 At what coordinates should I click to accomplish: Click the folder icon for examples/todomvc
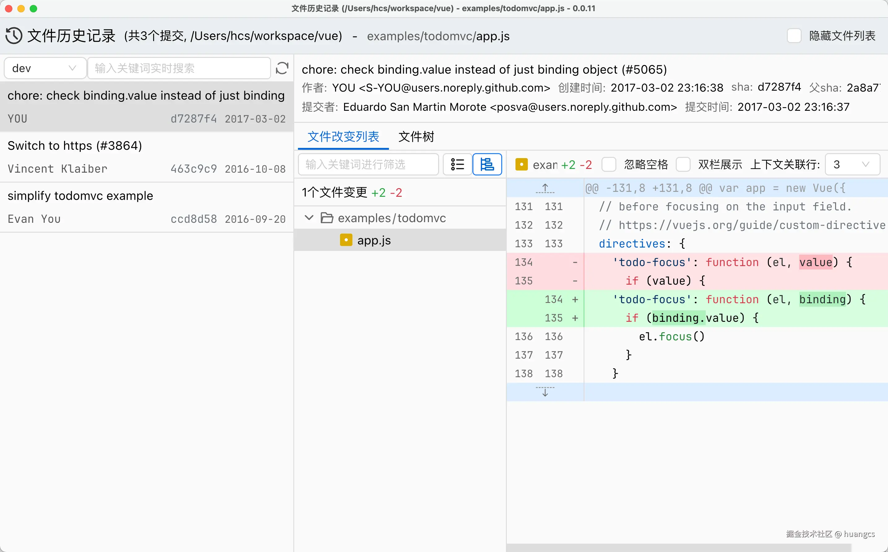327,218
